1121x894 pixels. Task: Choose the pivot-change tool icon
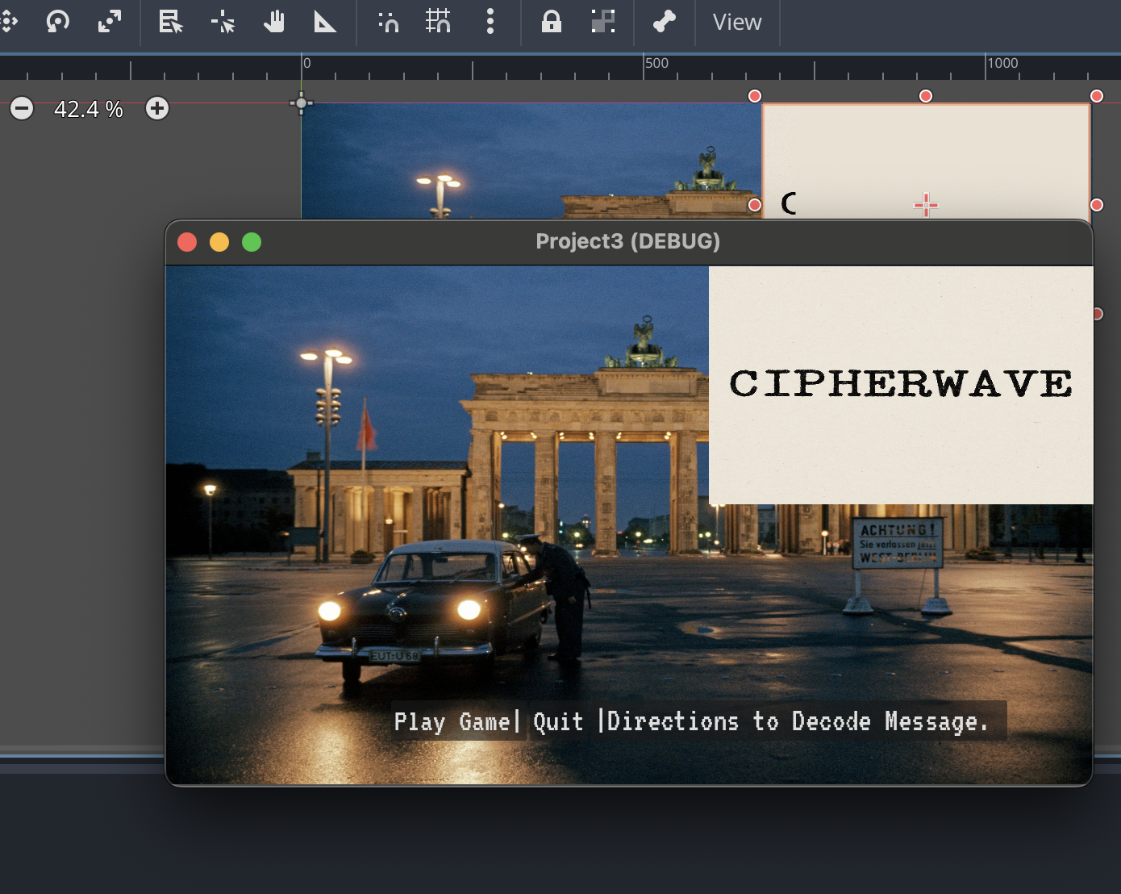click(x=223, y=22)
